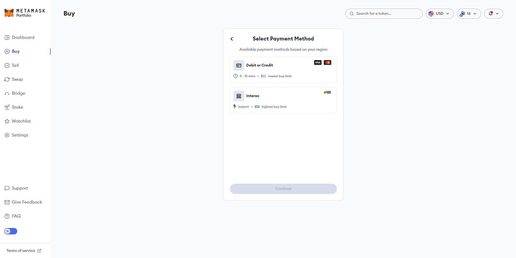Go back using the arrow icon

click(x=232, y=39)
